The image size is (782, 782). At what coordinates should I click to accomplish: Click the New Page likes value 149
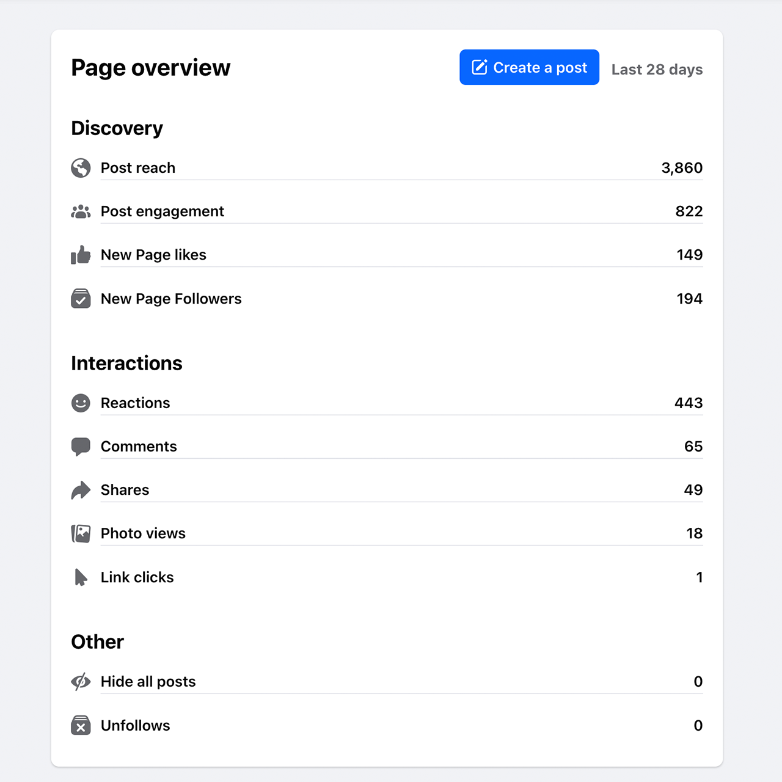click(690, 255)
